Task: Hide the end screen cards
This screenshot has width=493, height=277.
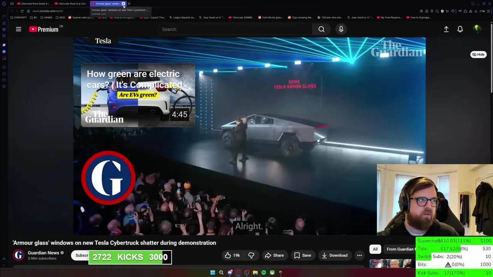Action: pyautogui.click(x=478, y=54)
